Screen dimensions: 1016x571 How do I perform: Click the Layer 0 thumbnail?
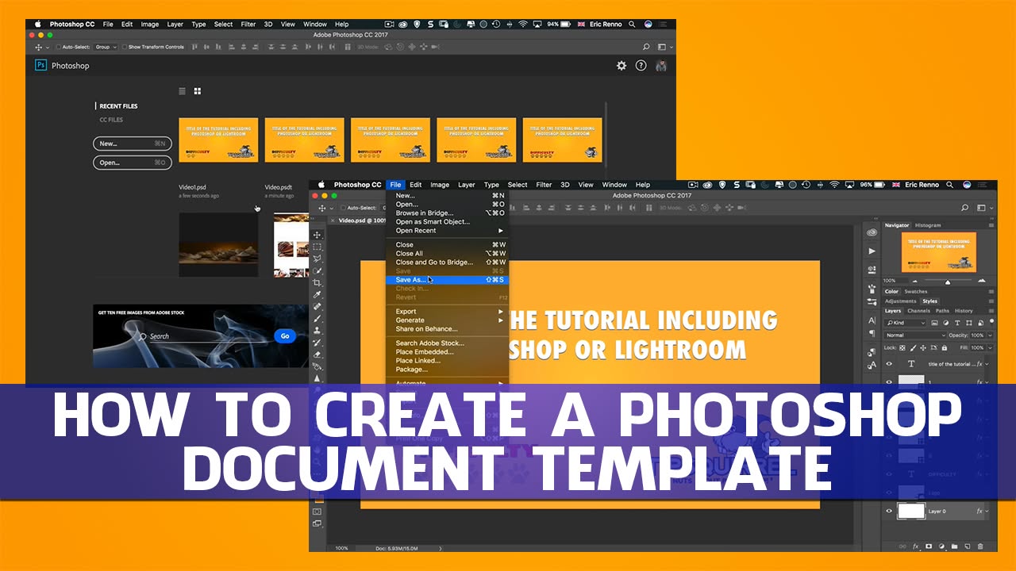(910, 512)
